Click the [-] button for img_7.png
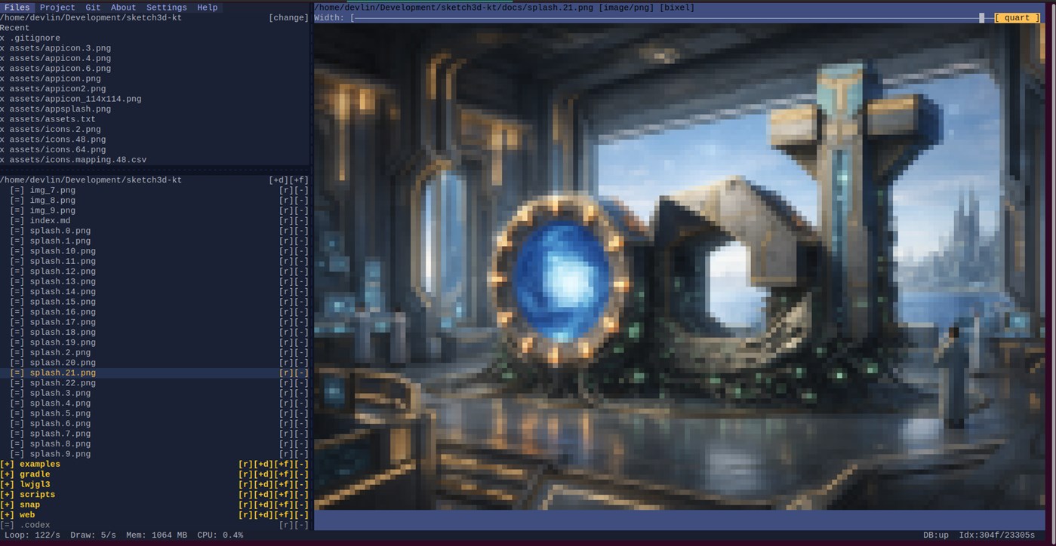 coord(301,191)
